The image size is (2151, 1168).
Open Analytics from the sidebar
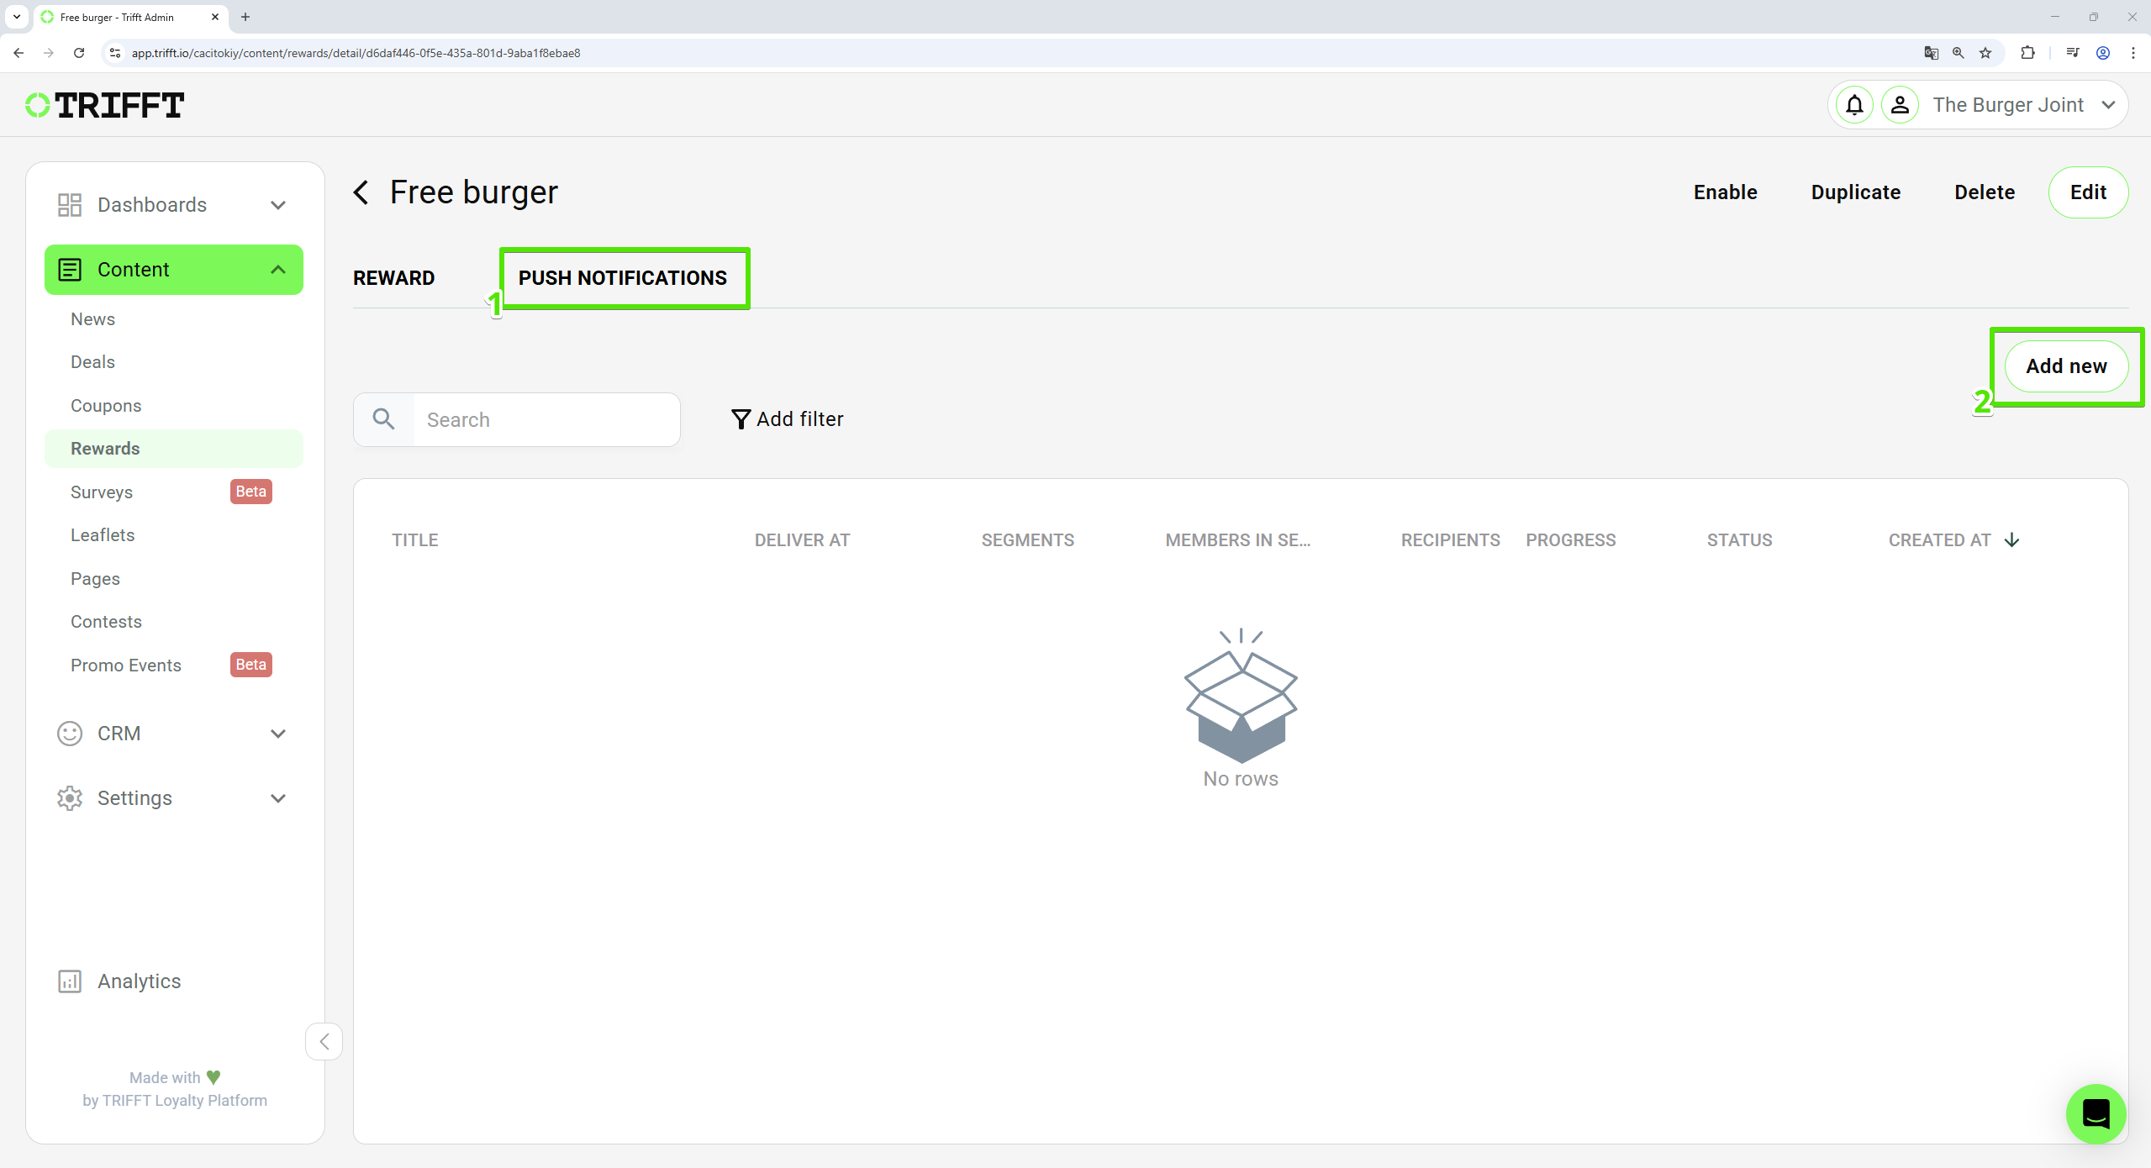coord(139,981)
